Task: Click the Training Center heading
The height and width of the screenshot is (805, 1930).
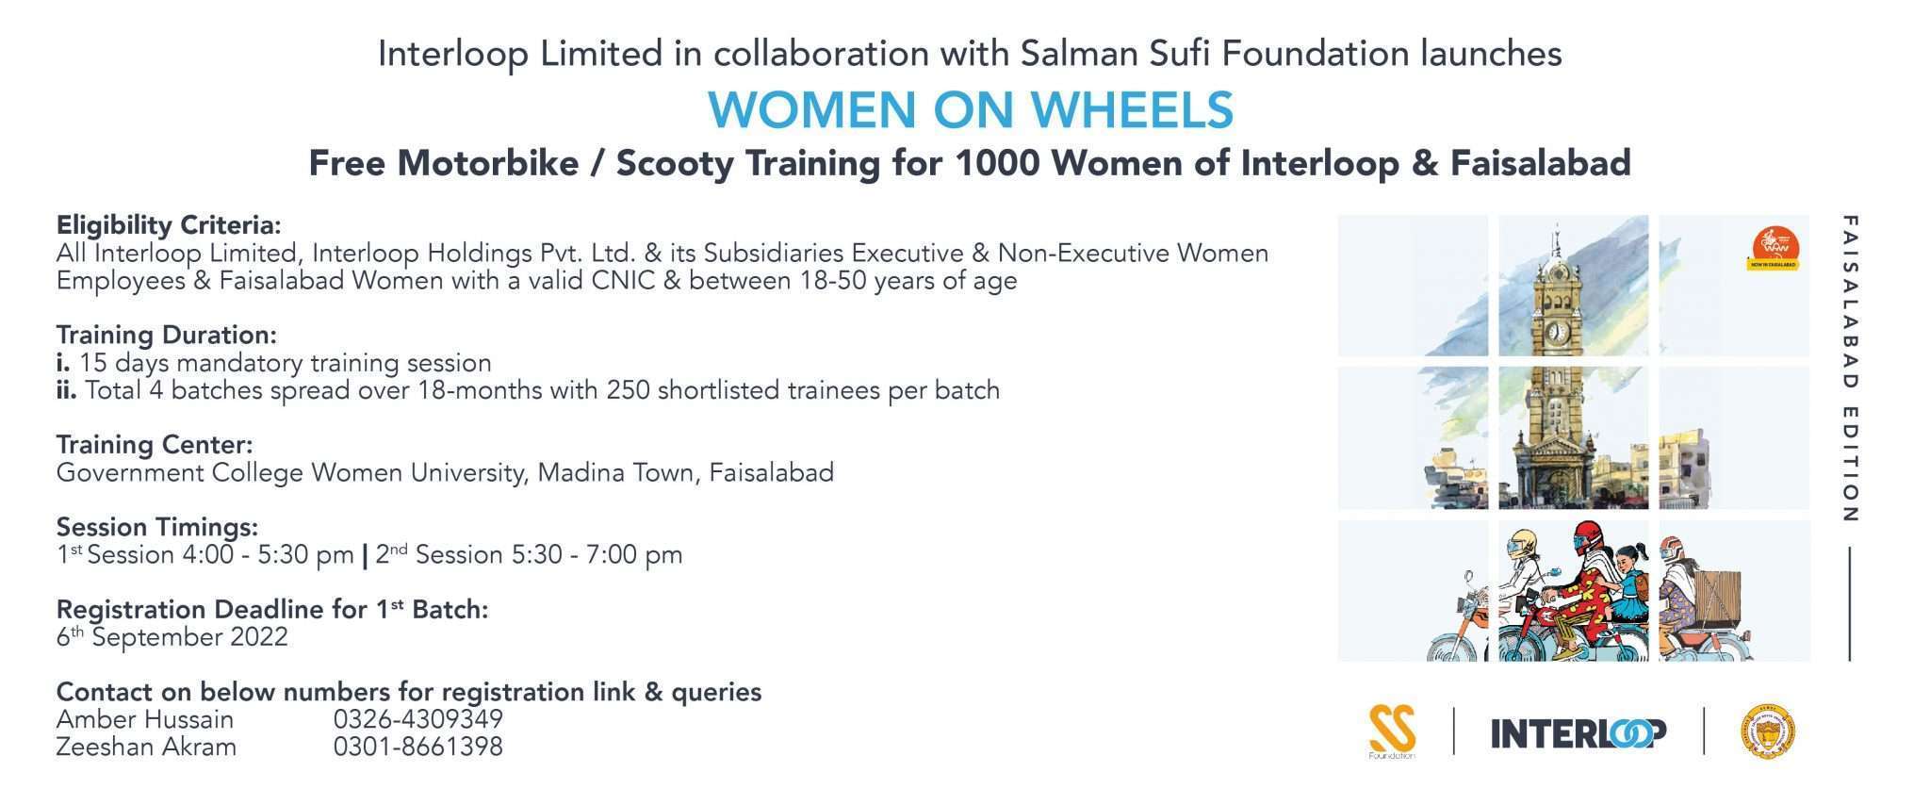Action: tap(155, 444)
